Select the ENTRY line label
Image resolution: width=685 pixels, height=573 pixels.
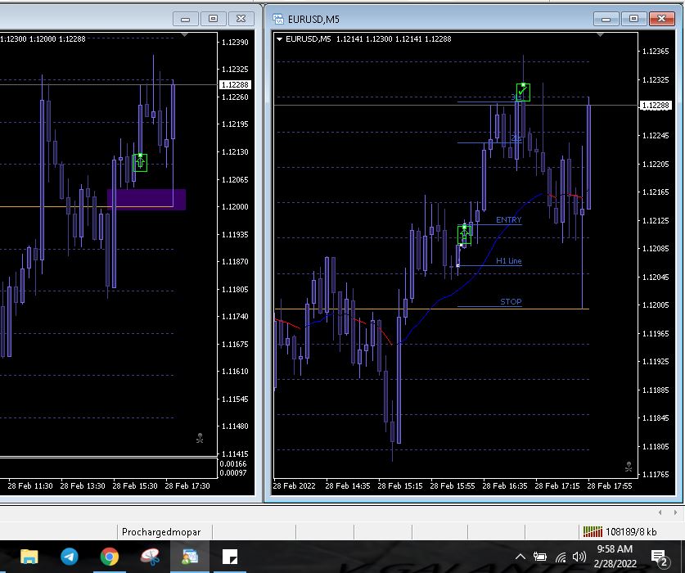pyautogui.click(x=508, y=220)
